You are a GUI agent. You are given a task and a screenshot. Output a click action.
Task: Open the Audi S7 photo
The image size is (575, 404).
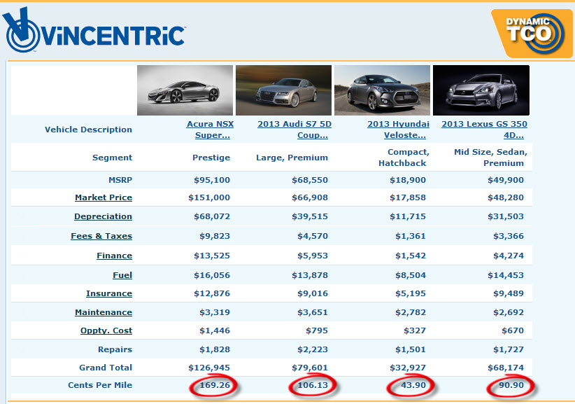(283, 90)
